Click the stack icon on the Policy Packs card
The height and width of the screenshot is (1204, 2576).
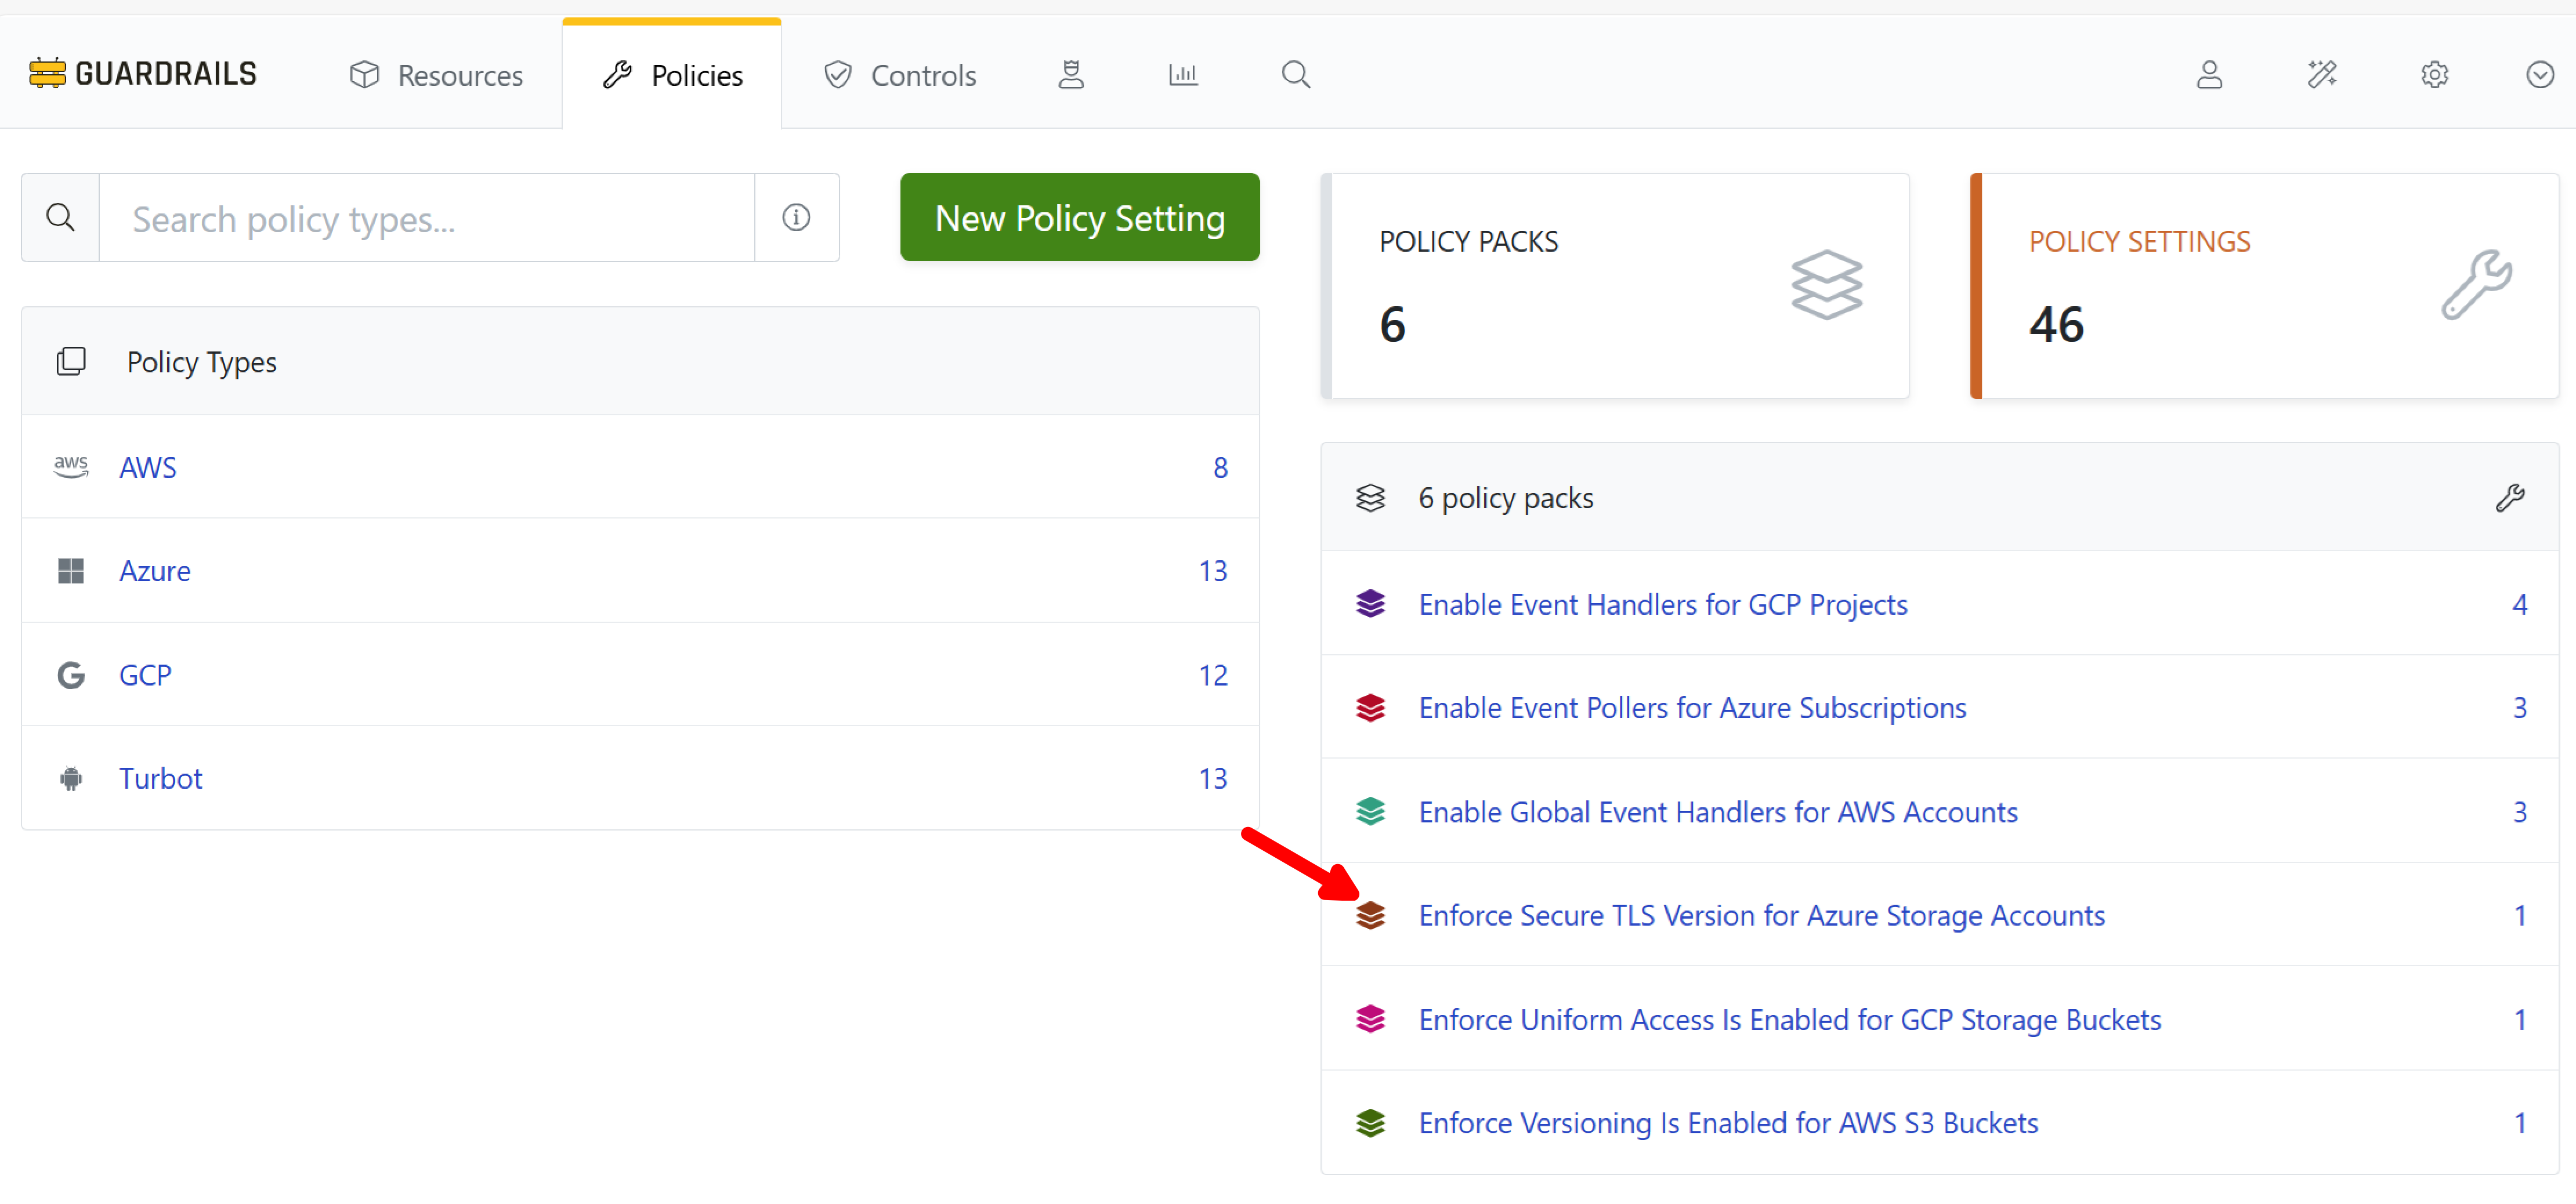(x=1827, y=285)
